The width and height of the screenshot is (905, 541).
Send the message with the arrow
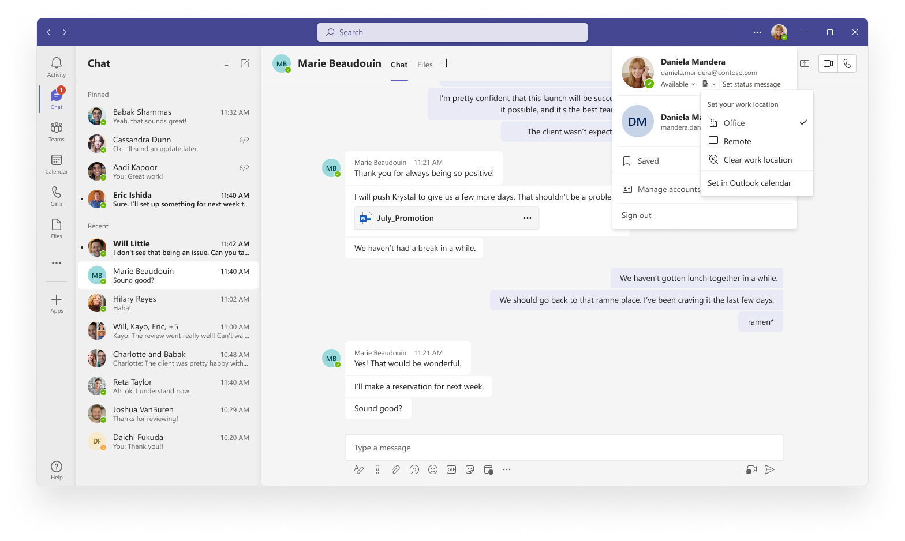point(770,469)
